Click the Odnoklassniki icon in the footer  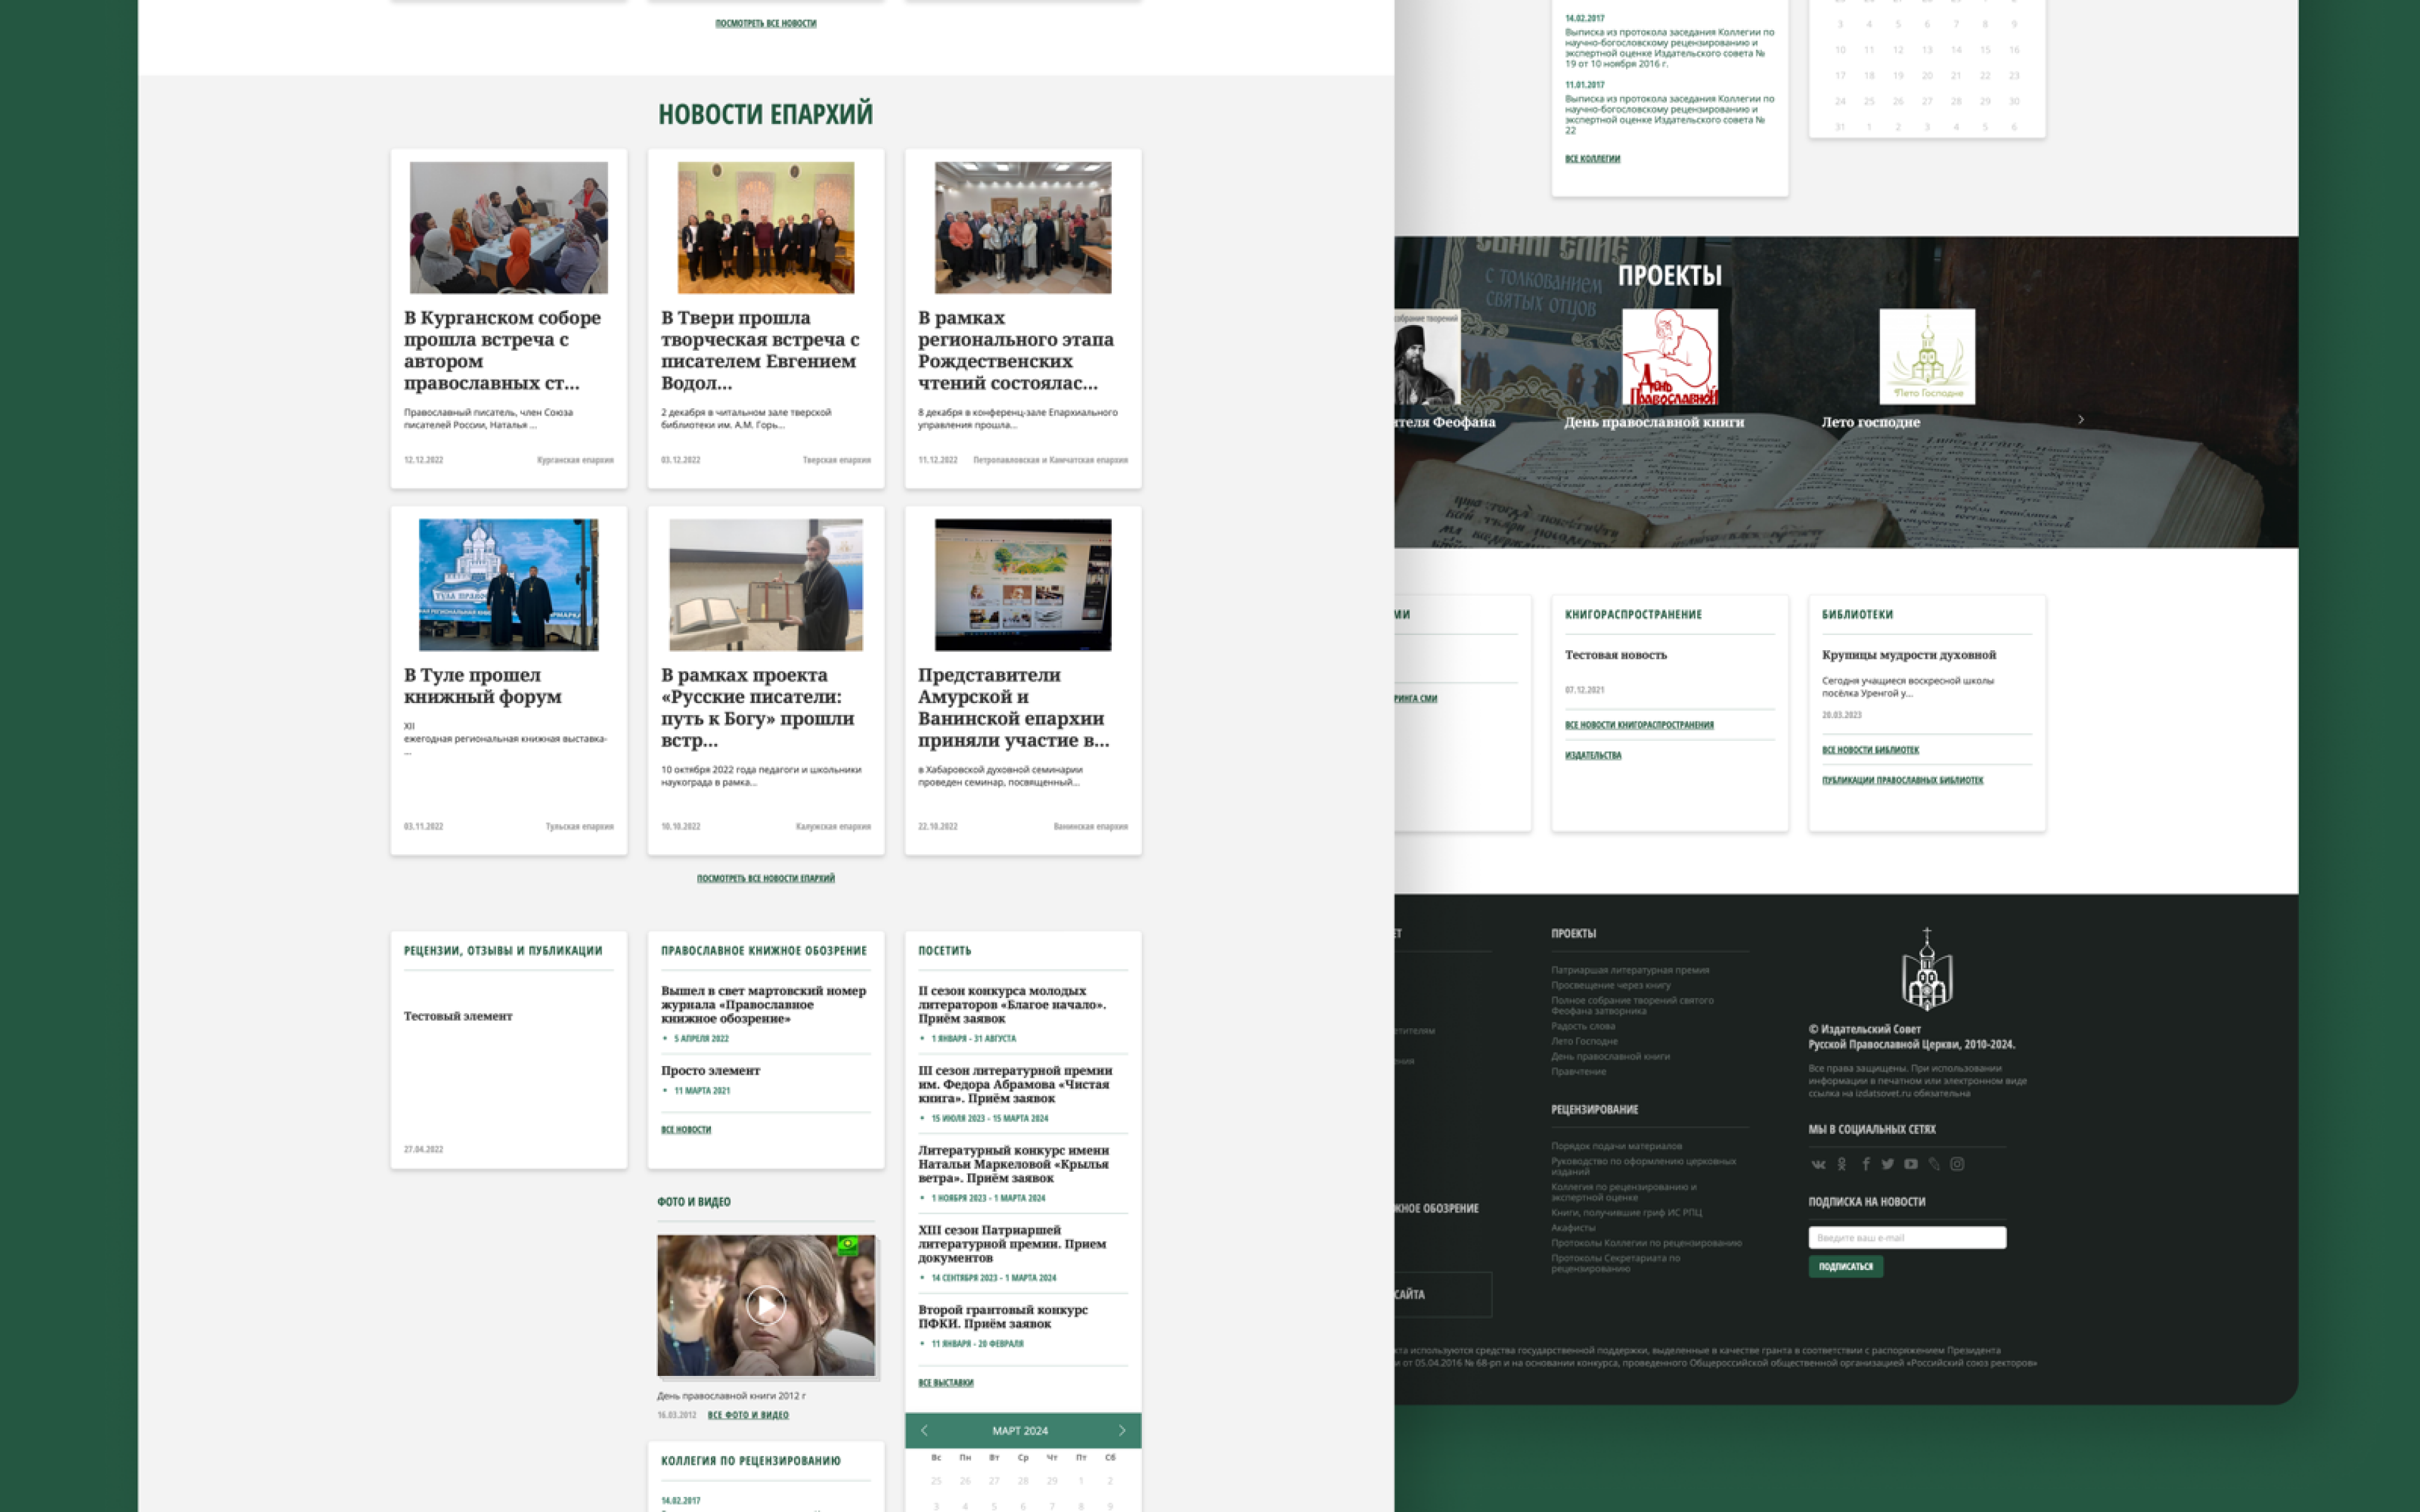[1842, 1164]
